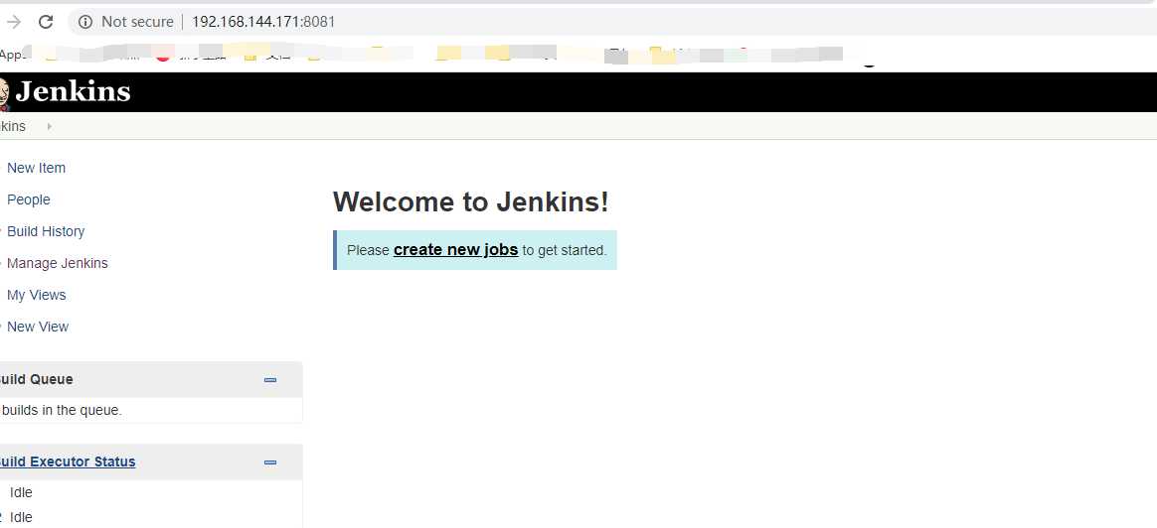This screenshot has width=1157, height=528.
Task: Click the browser forward arrow
Action: pos(13,22)
